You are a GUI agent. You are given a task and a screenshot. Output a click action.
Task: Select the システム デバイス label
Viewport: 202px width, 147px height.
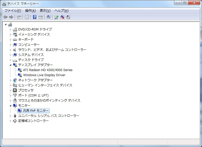31,55
